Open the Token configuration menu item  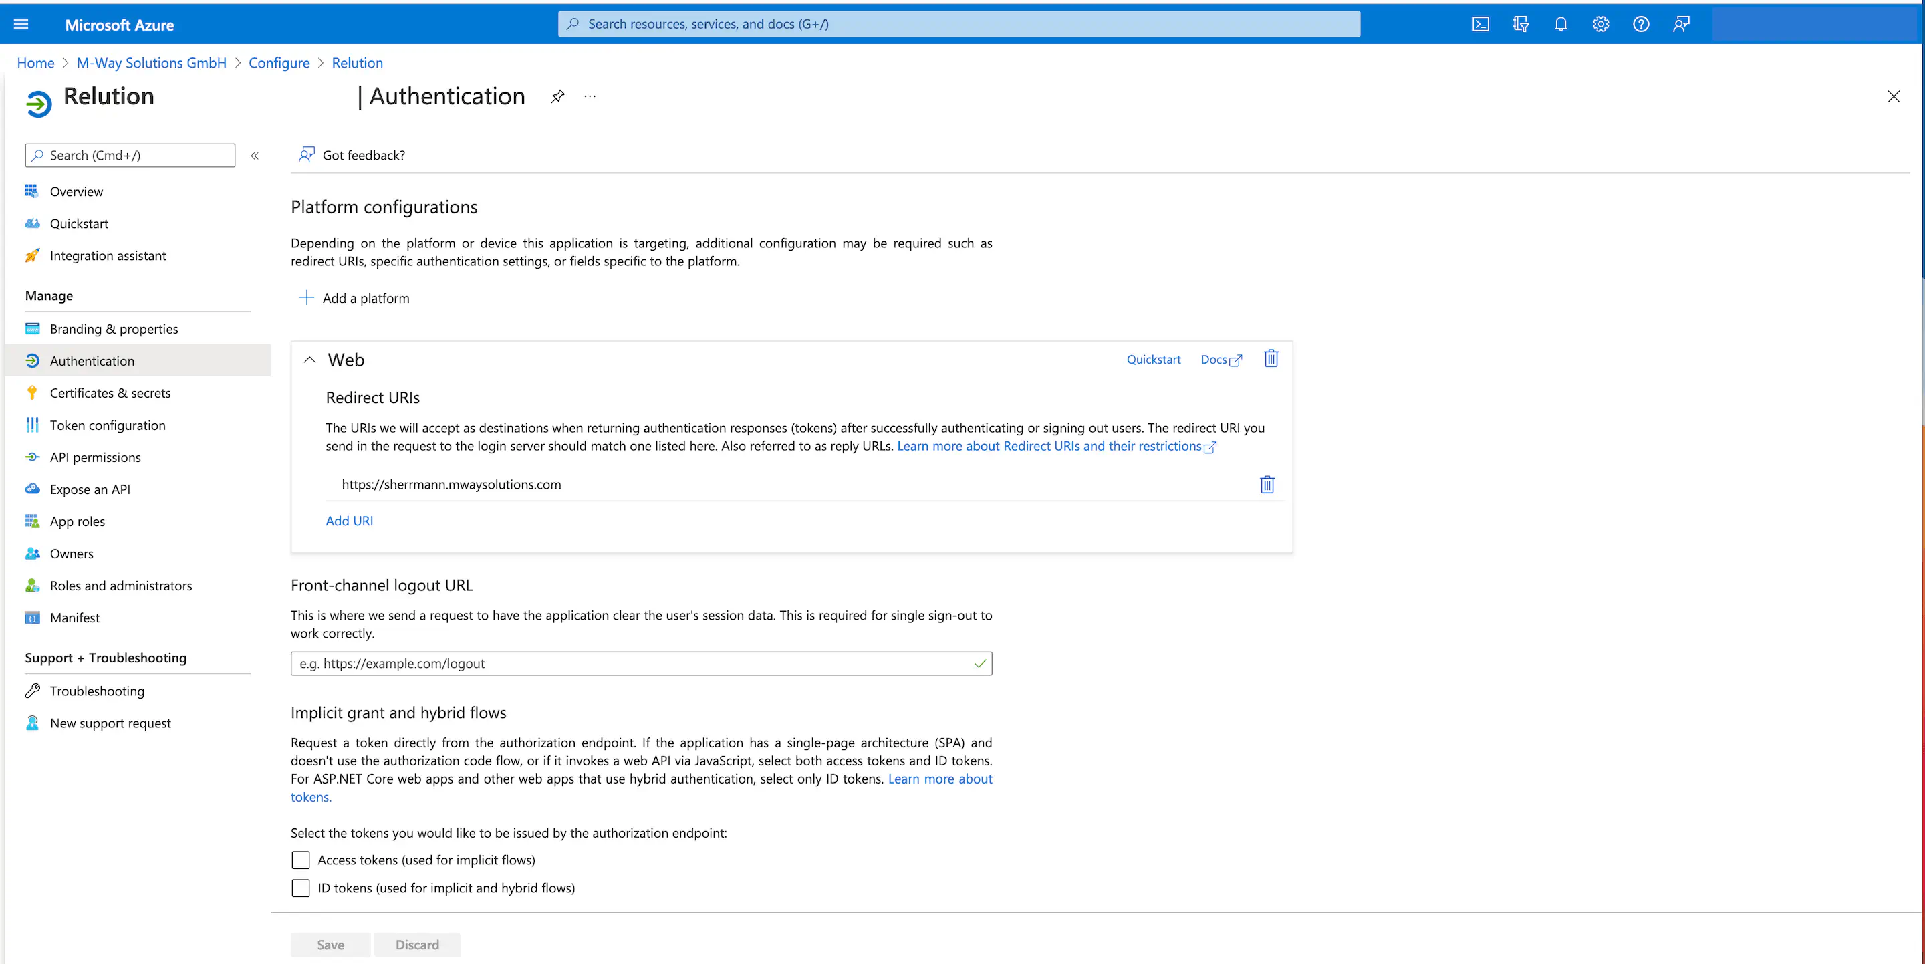click(x=108, y=425)
